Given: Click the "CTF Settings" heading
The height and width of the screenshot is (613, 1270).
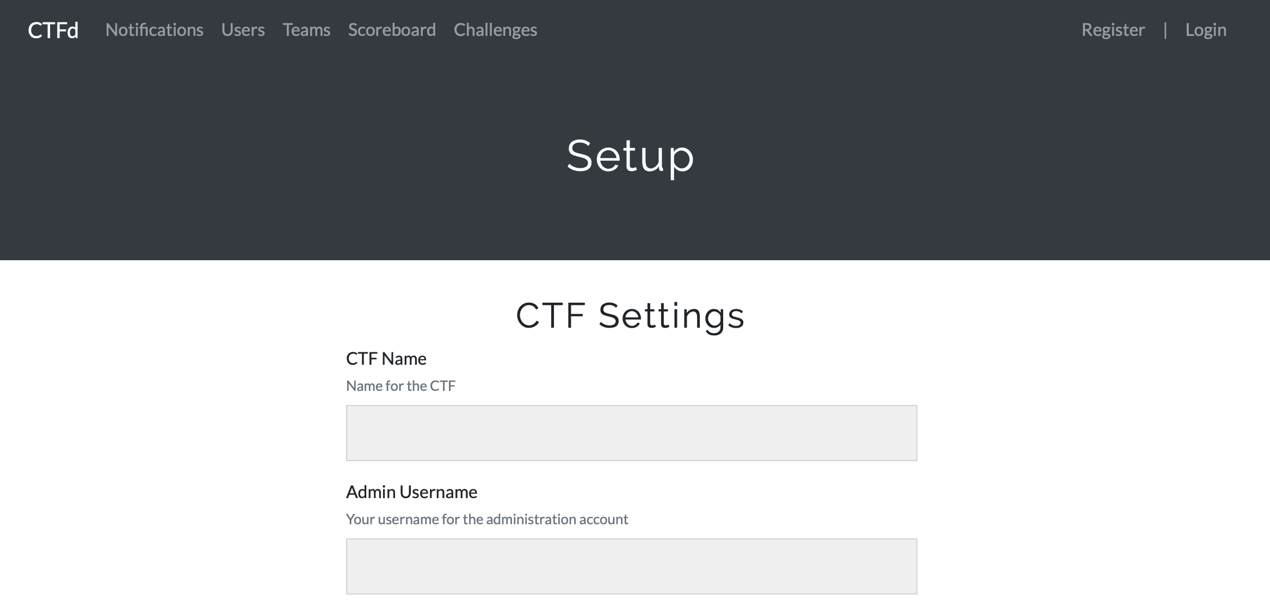Looking at the screenshot, I should coord(630,316).
